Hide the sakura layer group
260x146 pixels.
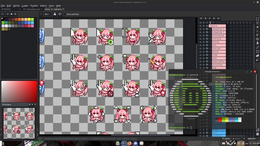tap(200, 26)
